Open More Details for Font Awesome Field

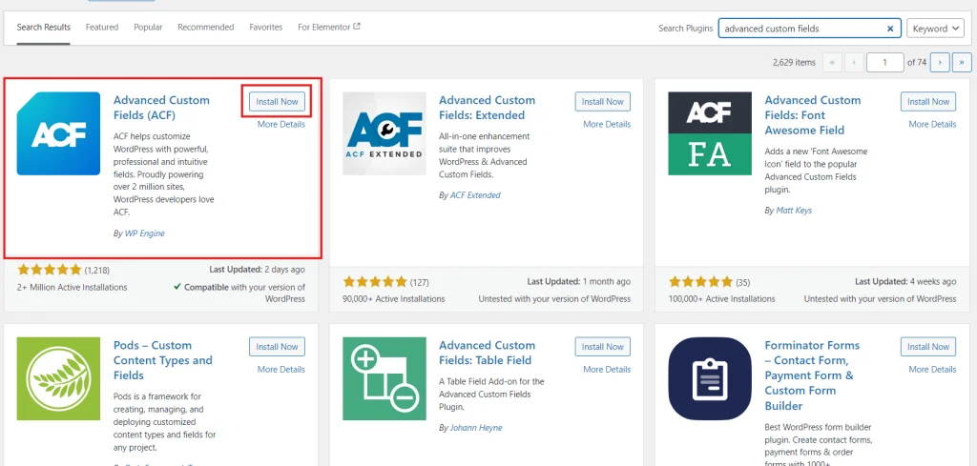coord(932,125)
